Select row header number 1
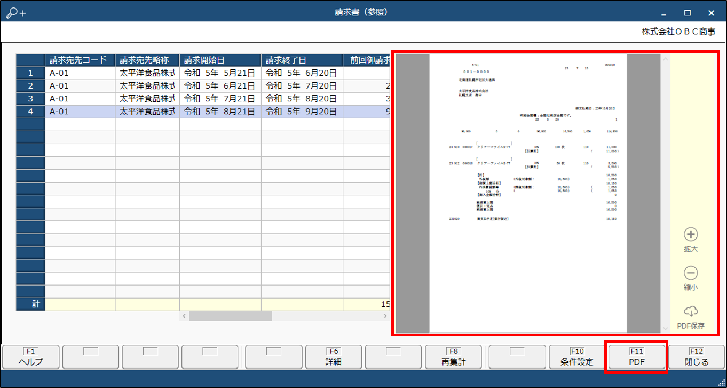The image size is (727, 388). click(x=30, y=73)
